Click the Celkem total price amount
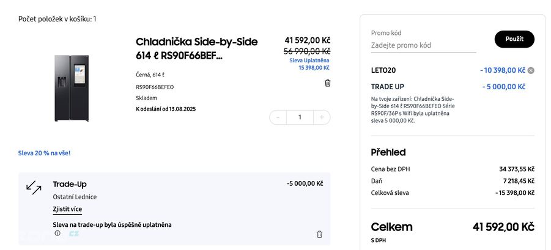 503,227
